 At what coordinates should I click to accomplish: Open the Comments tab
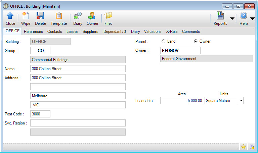pos(191,32)
